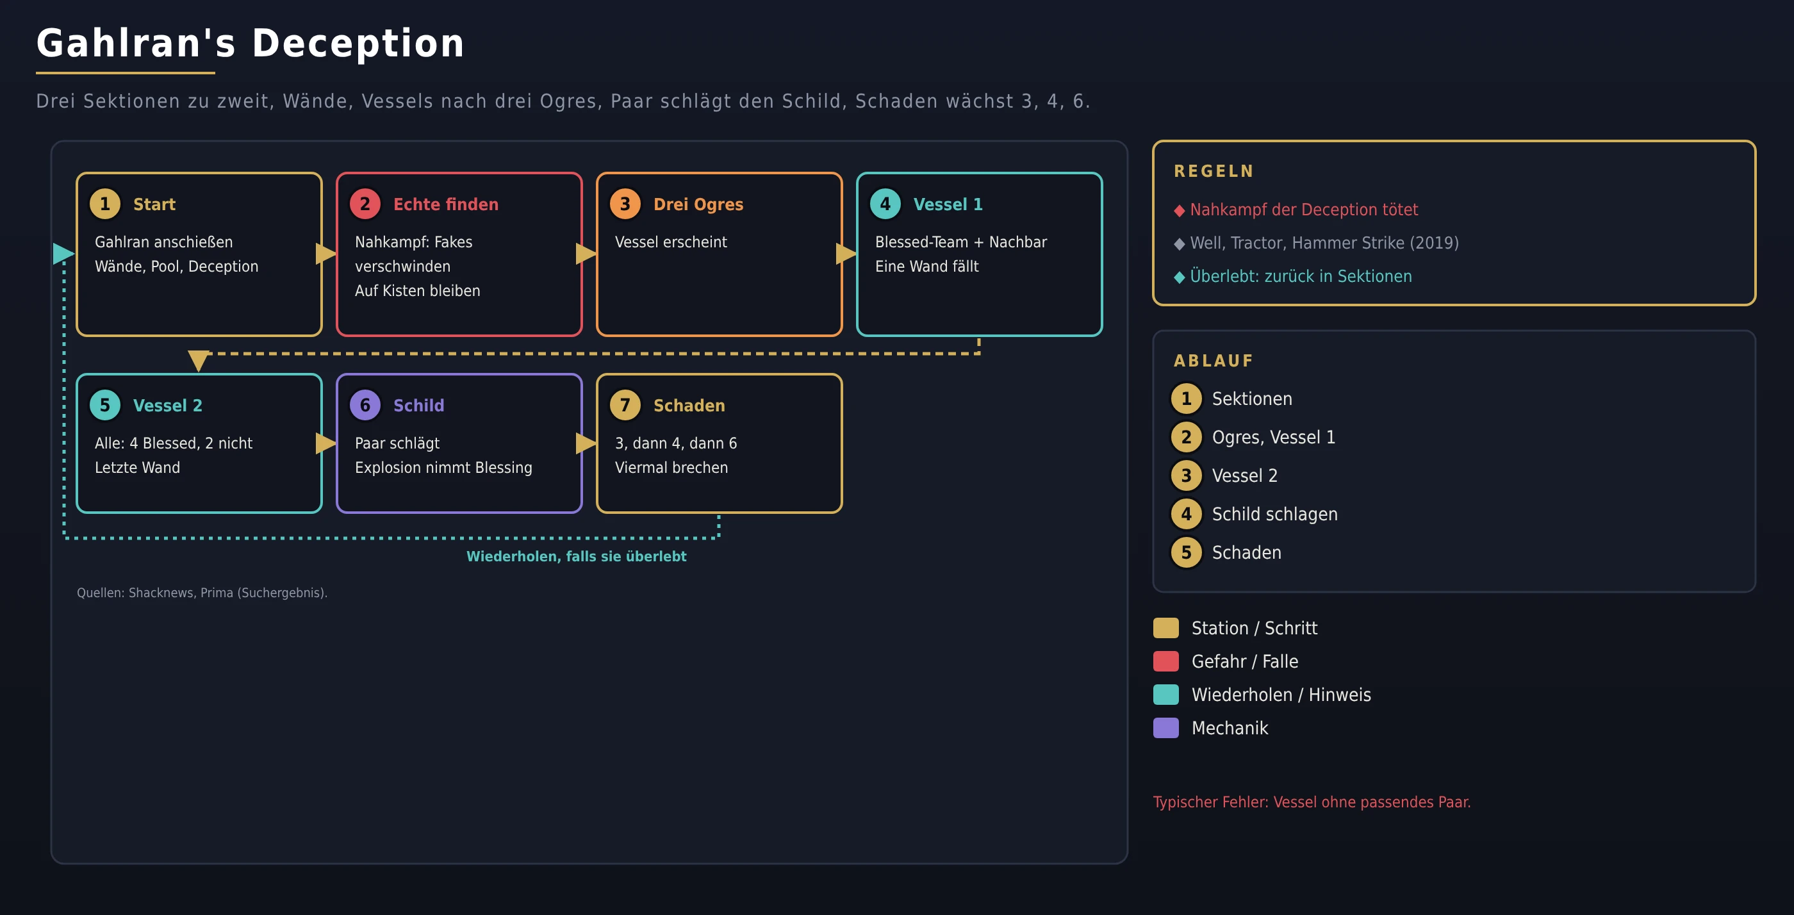Image resolution: width=1794 pixels, height=915 pixels.
Task: Click the purple Mechanik legend swatch
Action: point(1166,729)
